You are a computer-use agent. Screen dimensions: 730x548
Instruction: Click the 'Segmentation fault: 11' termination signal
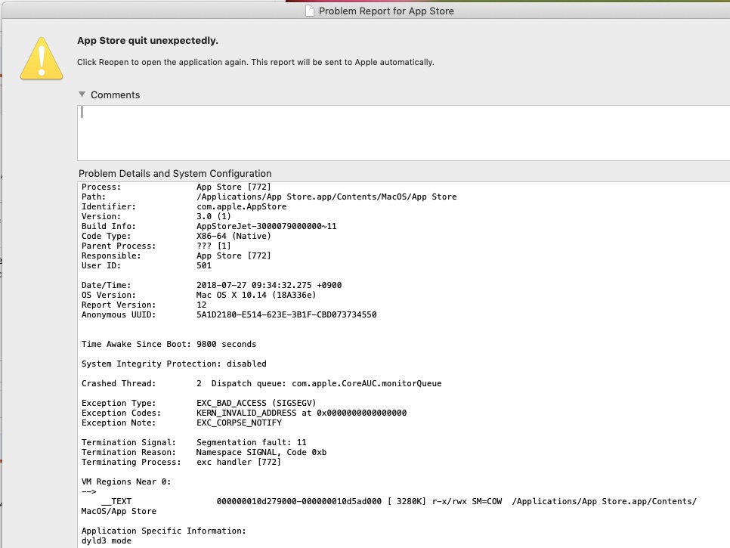(x=251, y=442)
